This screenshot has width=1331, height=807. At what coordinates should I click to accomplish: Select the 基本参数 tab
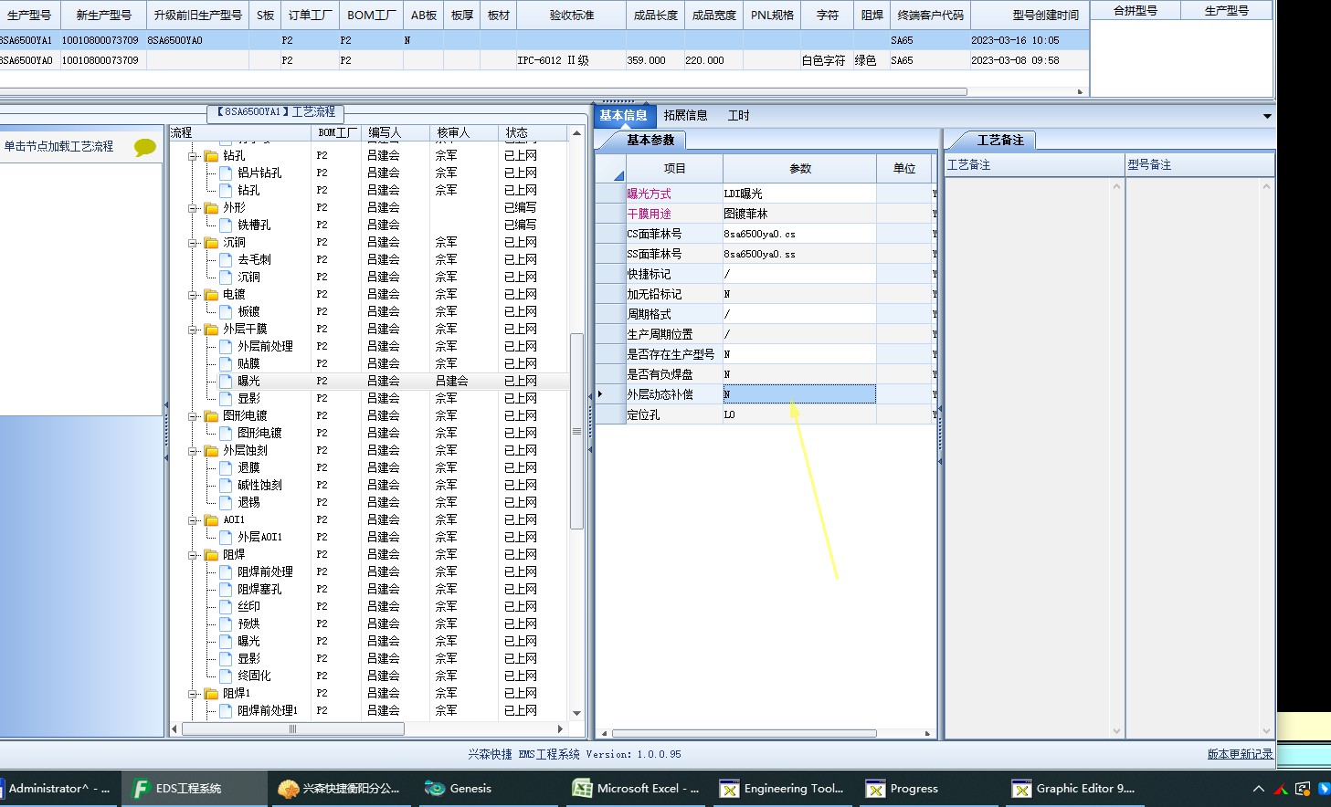pos(650,140)
